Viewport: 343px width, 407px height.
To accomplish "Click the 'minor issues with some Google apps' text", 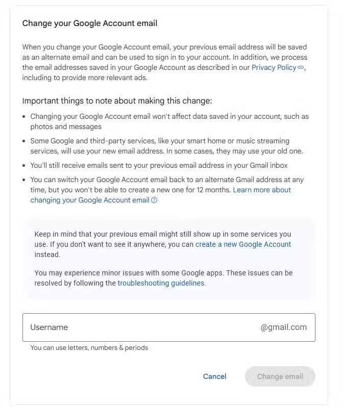I will pos(163,273).
